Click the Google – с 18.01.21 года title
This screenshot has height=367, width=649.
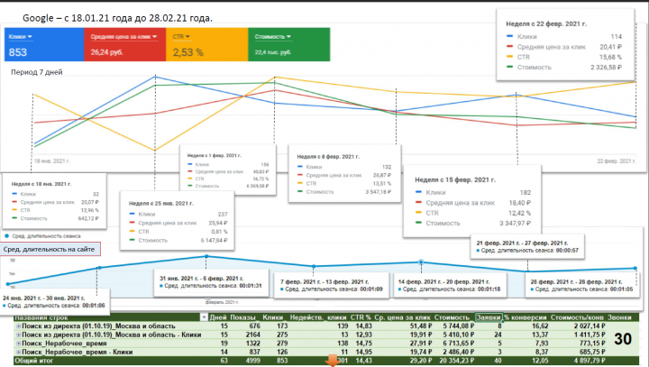[x=117, y=18]
